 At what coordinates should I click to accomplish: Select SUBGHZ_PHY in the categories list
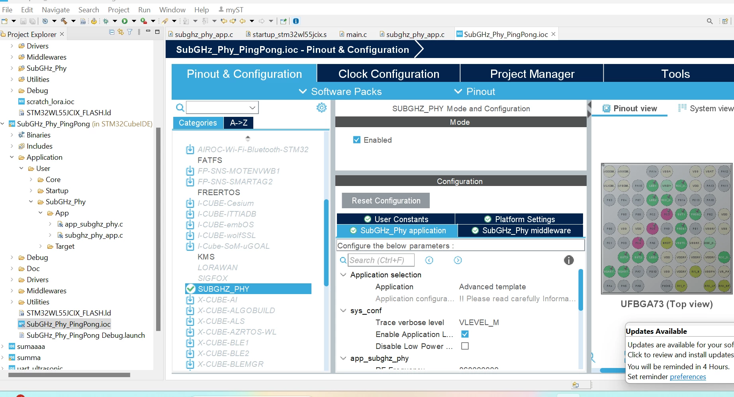point(248,289)
